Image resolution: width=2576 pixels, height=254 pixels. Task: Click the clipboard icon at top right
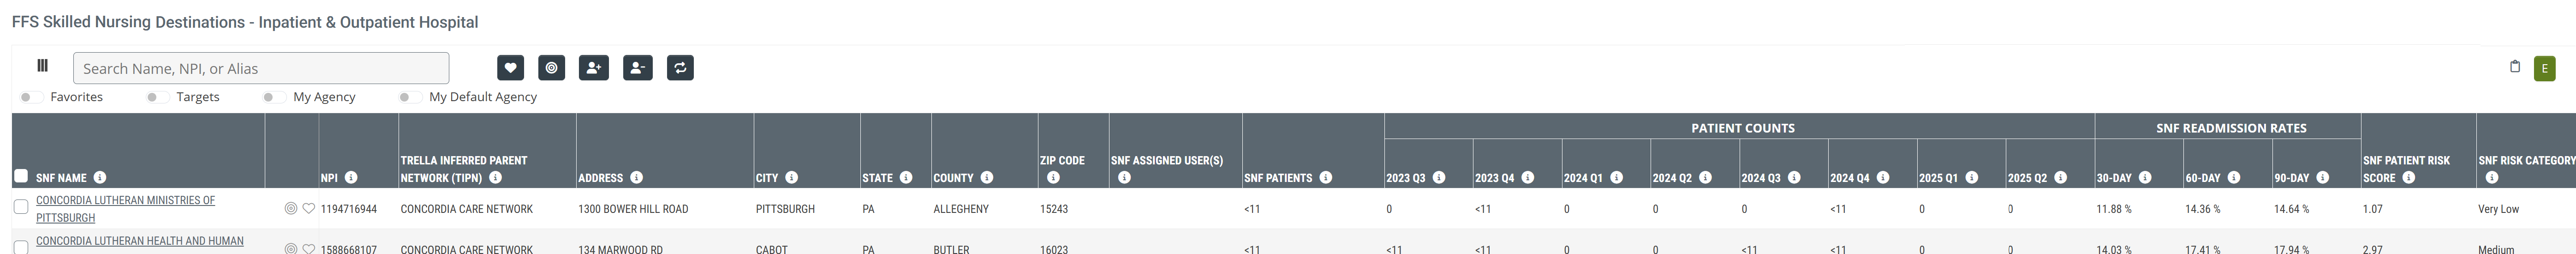coord(2514,67)
